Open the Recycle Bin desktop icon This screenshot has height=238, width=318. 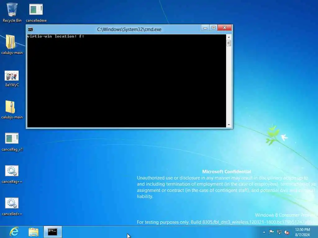(x=12, y=12)
